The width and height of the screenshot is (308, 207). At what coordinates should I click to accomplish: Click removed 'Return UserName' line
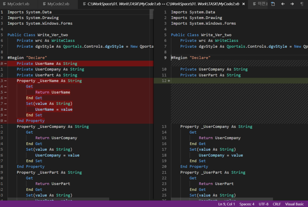coord(53,92)
